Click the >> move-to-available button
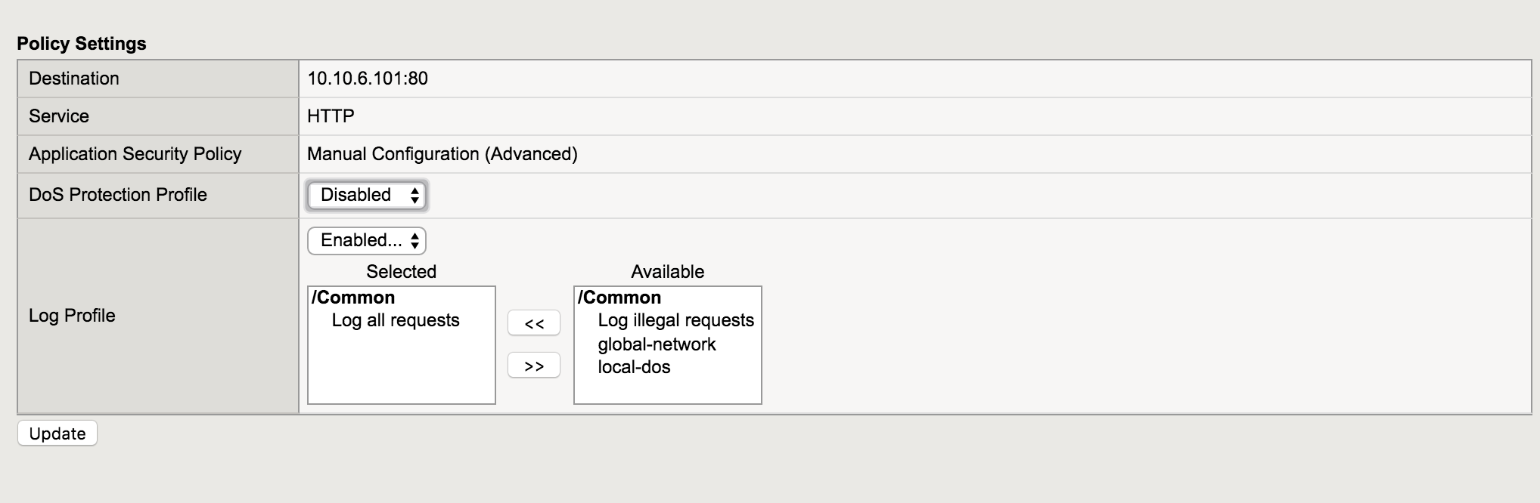 tap(533, 366)
